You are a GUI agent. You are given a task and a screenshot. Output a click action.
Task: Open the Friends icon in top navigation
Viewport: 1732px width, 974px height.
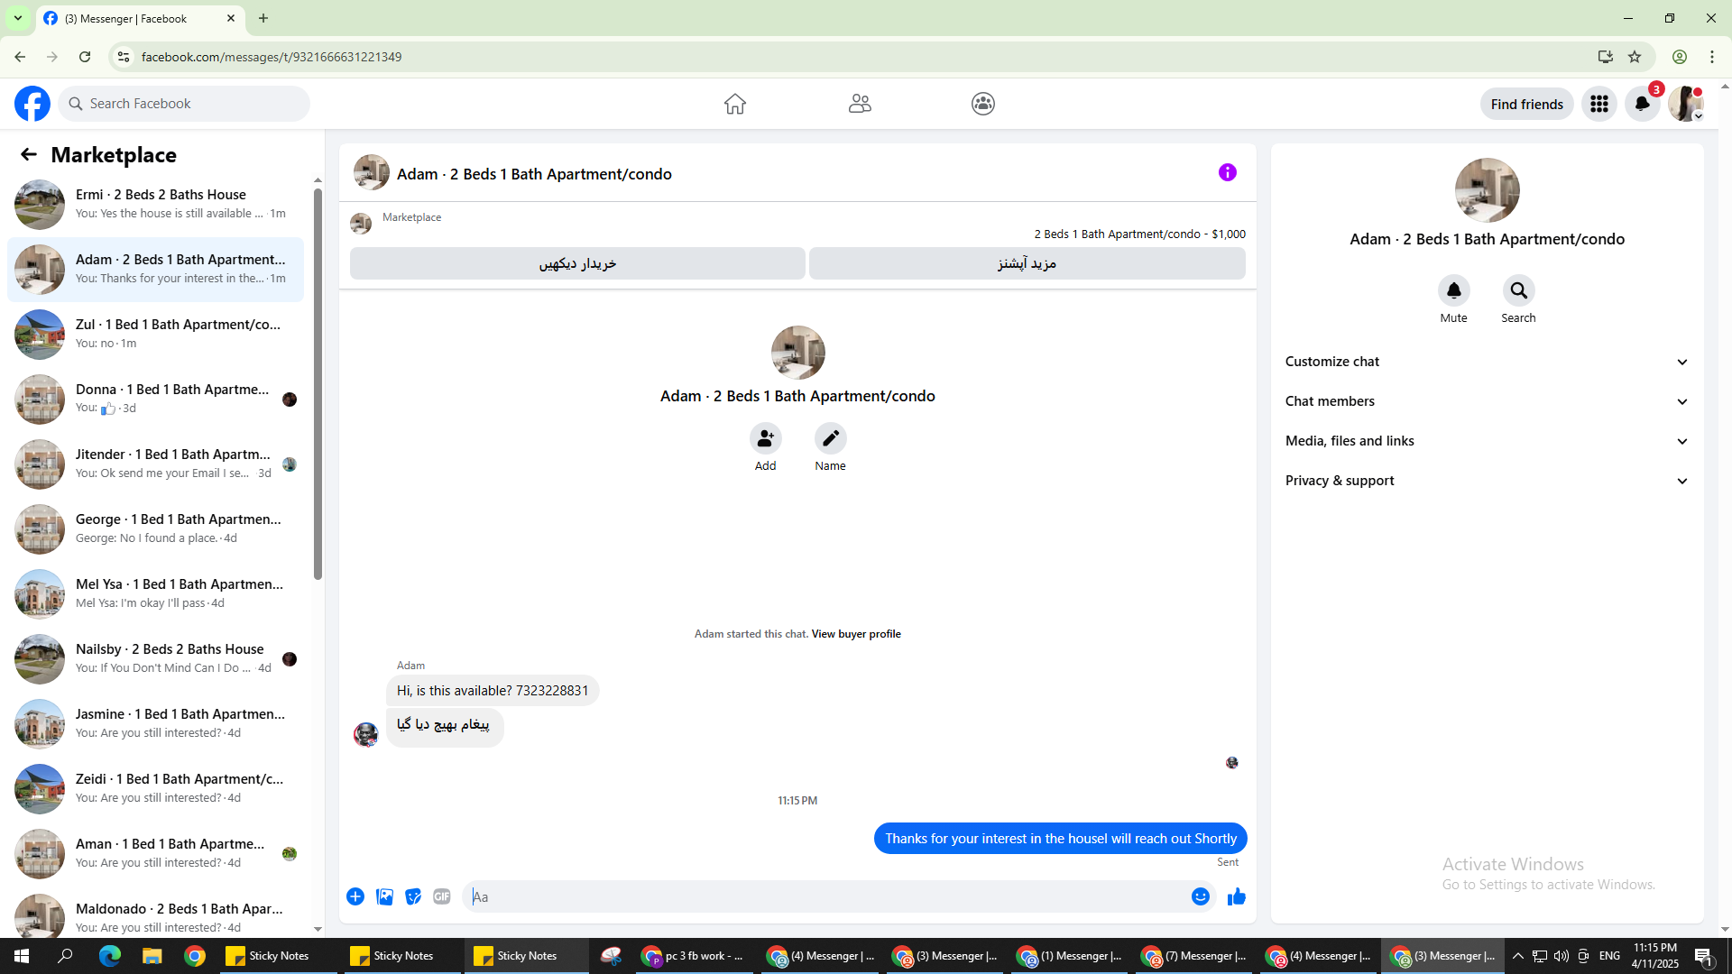point(860,104)
